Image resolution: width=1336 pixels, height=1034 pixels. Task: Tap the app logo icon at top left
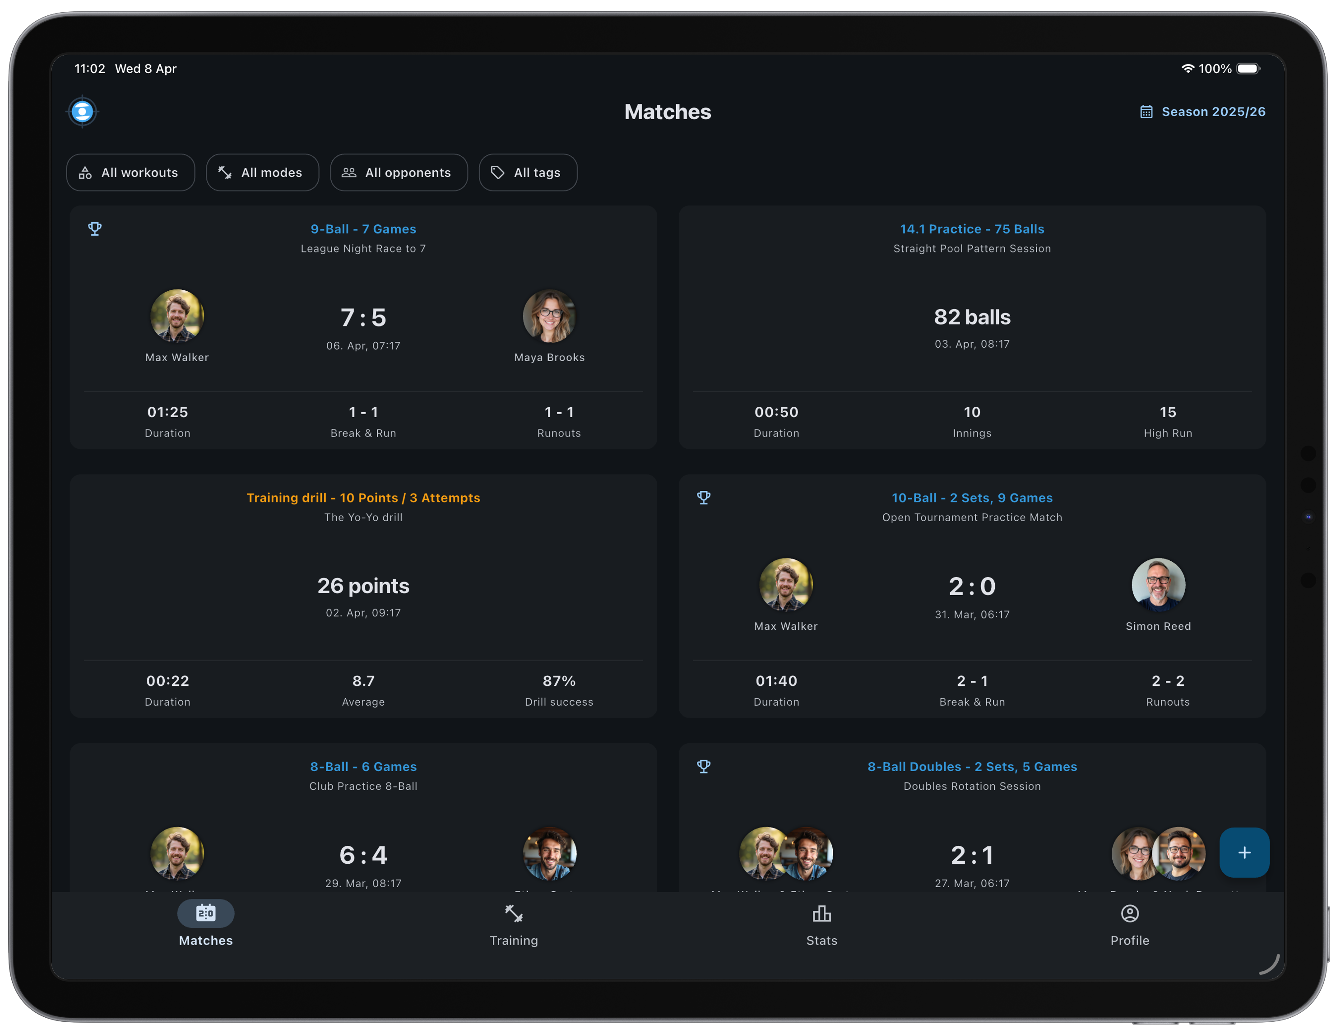pyautogui.click(x=82, y=112)
